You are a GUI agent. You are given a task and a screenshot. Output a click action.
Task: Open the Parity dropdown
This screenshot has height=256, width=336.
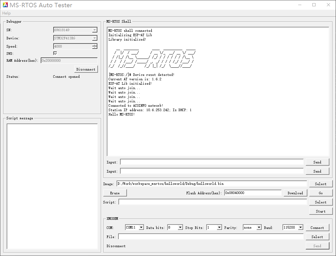click(259, 227)
